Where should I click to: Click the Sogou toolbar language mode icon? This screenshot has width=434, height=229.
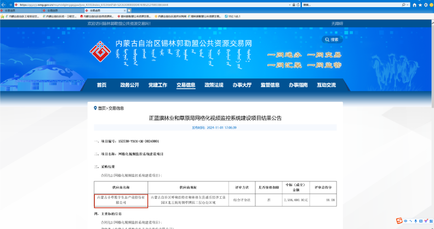pyautogui.click(x=406, y=221)
